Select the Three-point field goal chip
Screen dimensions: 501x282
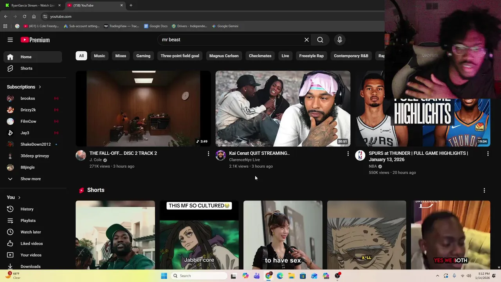point(180,56)
